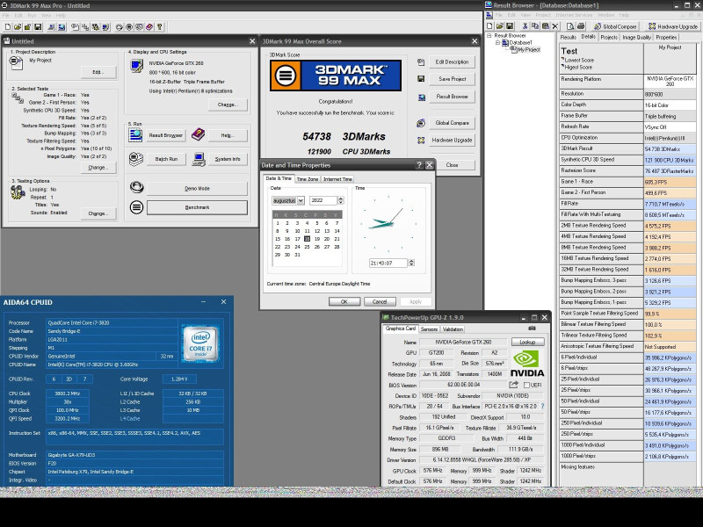Screen dimensions: 703x527
Task: Click the year spinner arrows beside 2022
Action: point(341,200)
